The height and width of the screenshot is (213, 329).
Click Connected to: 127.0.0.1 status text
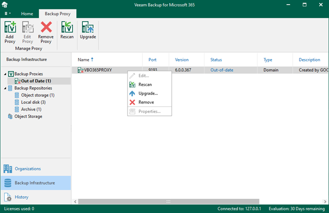(239, 209)
